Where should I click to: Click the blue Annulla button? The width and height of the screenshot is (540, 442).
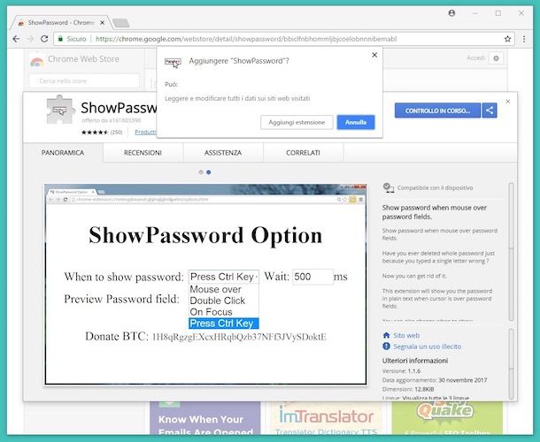point(356,122)
